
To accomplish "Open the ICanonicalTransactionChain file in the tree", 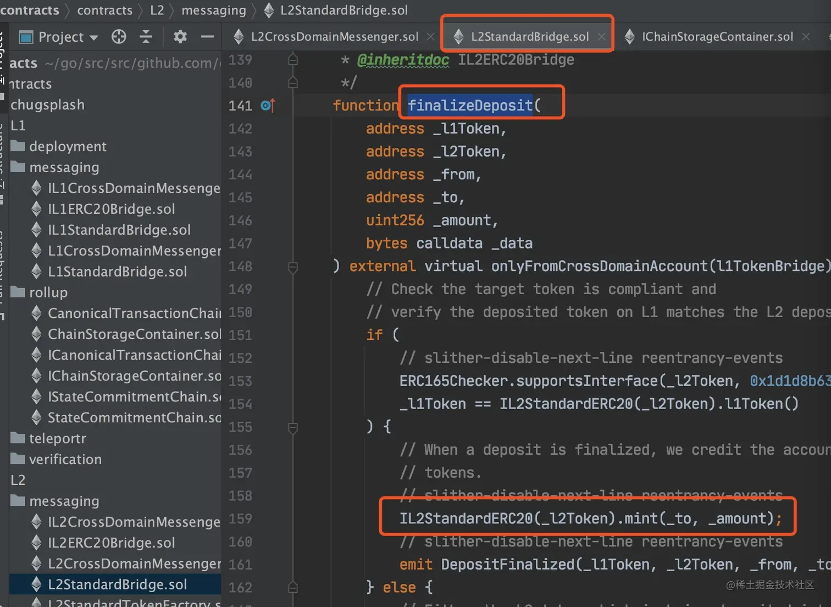I will (x=126, y=356).
